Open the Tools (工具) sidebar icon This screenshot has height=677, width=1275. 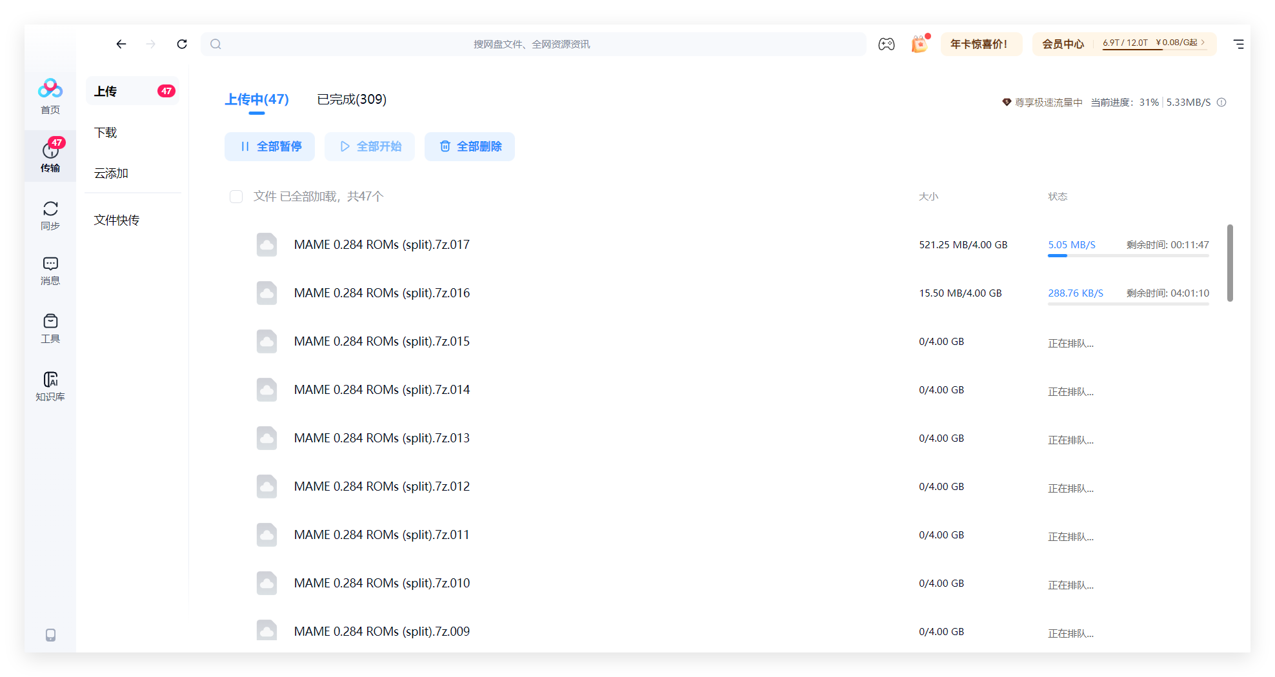(x=50, y=328)
